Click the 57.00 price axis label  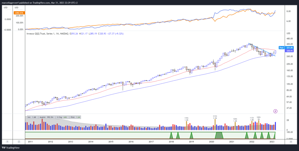tap(290, 102)
